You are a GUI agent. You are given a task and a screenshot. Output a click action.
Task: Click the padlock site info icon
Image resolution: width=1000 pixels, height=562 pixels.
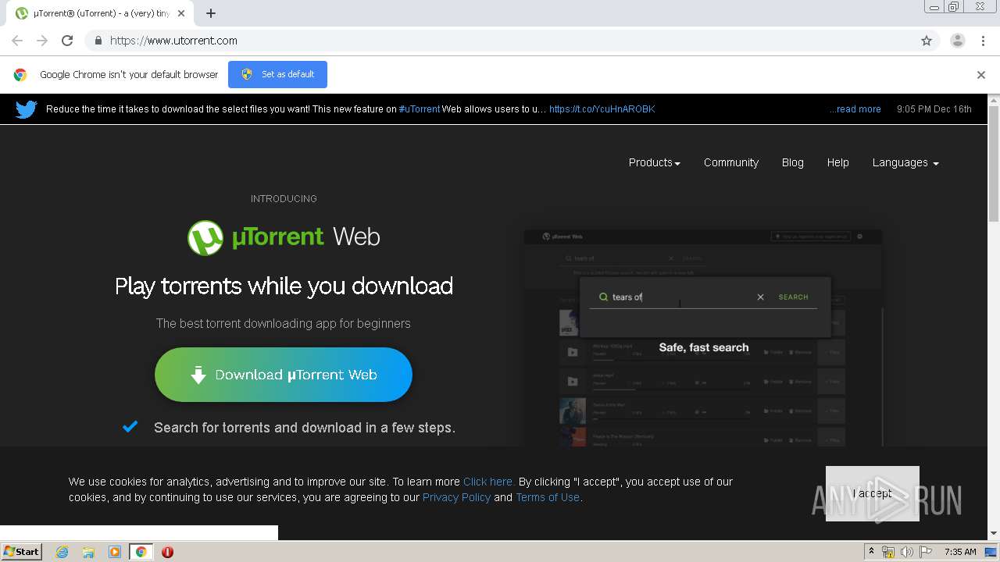coord(98,41)
